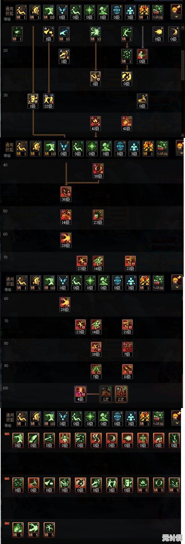Click the skill tree scrollbar thumb
185x544 pixels.
[x=183, y=64]
